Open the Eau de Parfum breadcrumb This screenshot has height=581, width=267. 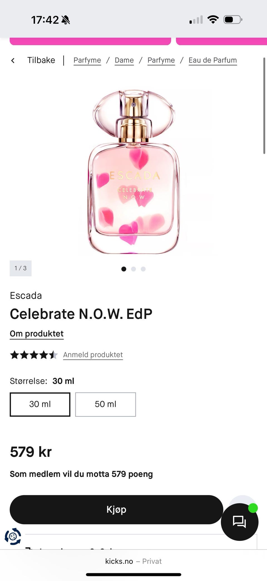pos(212,60)
